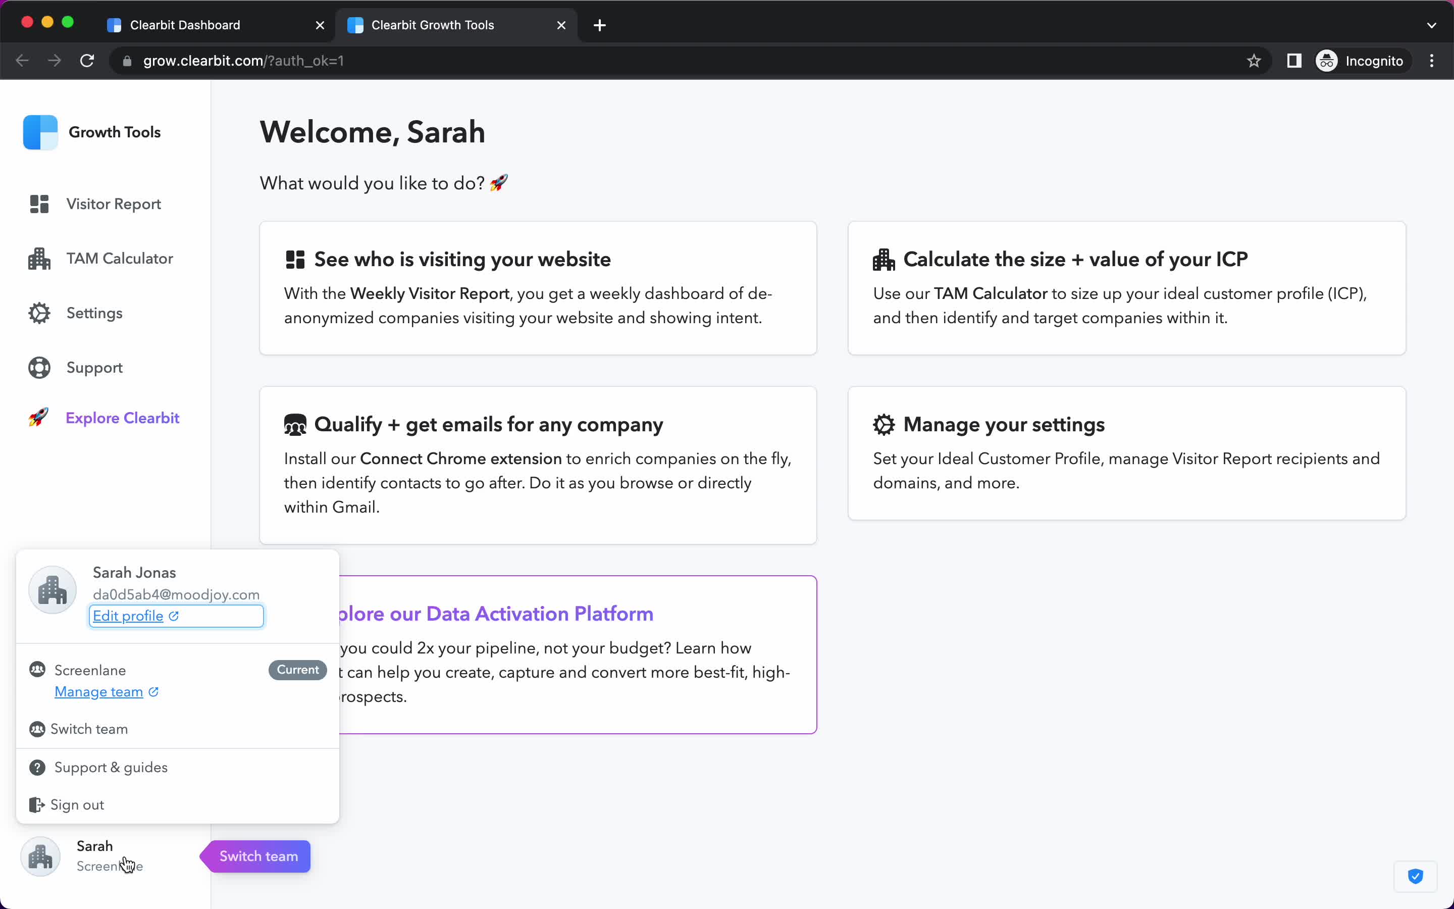
Task: Click the blue shield badge icon
Action: 1416,877
